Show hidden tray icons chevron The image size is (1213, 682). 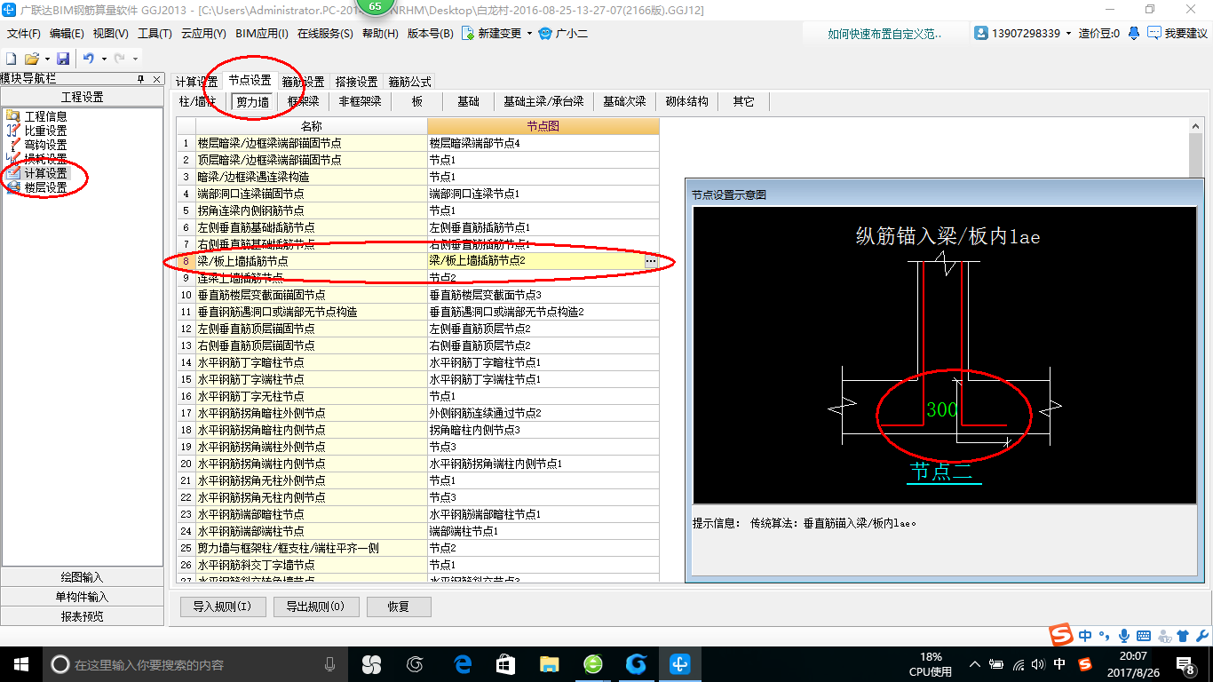(975, 663)
